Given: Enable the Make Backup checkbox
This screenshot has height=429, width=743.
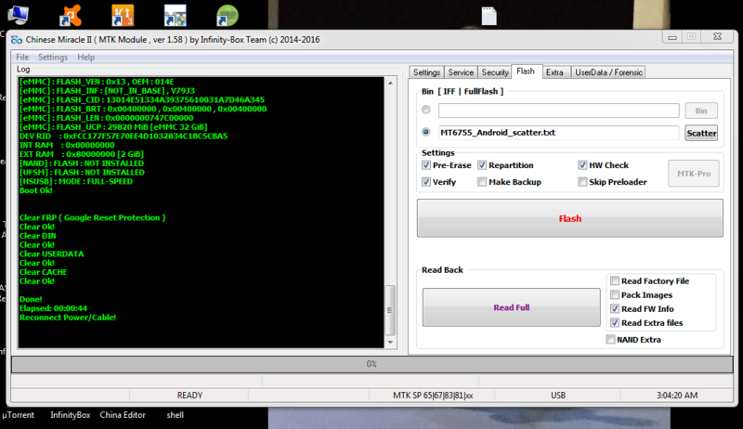Looking at the screenshot, I should [482, 182].
